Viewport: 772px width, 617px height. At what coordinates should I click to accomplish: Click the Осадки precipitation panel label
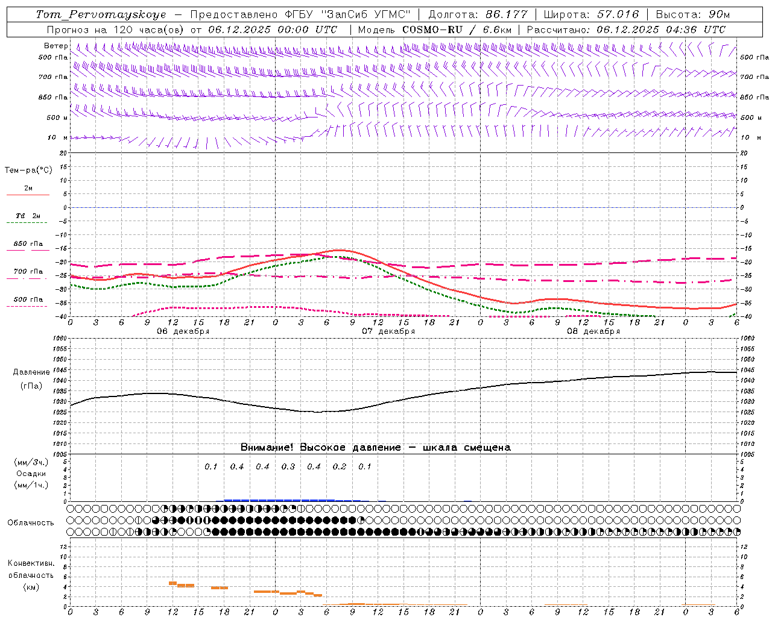click(x=31, y=474)
